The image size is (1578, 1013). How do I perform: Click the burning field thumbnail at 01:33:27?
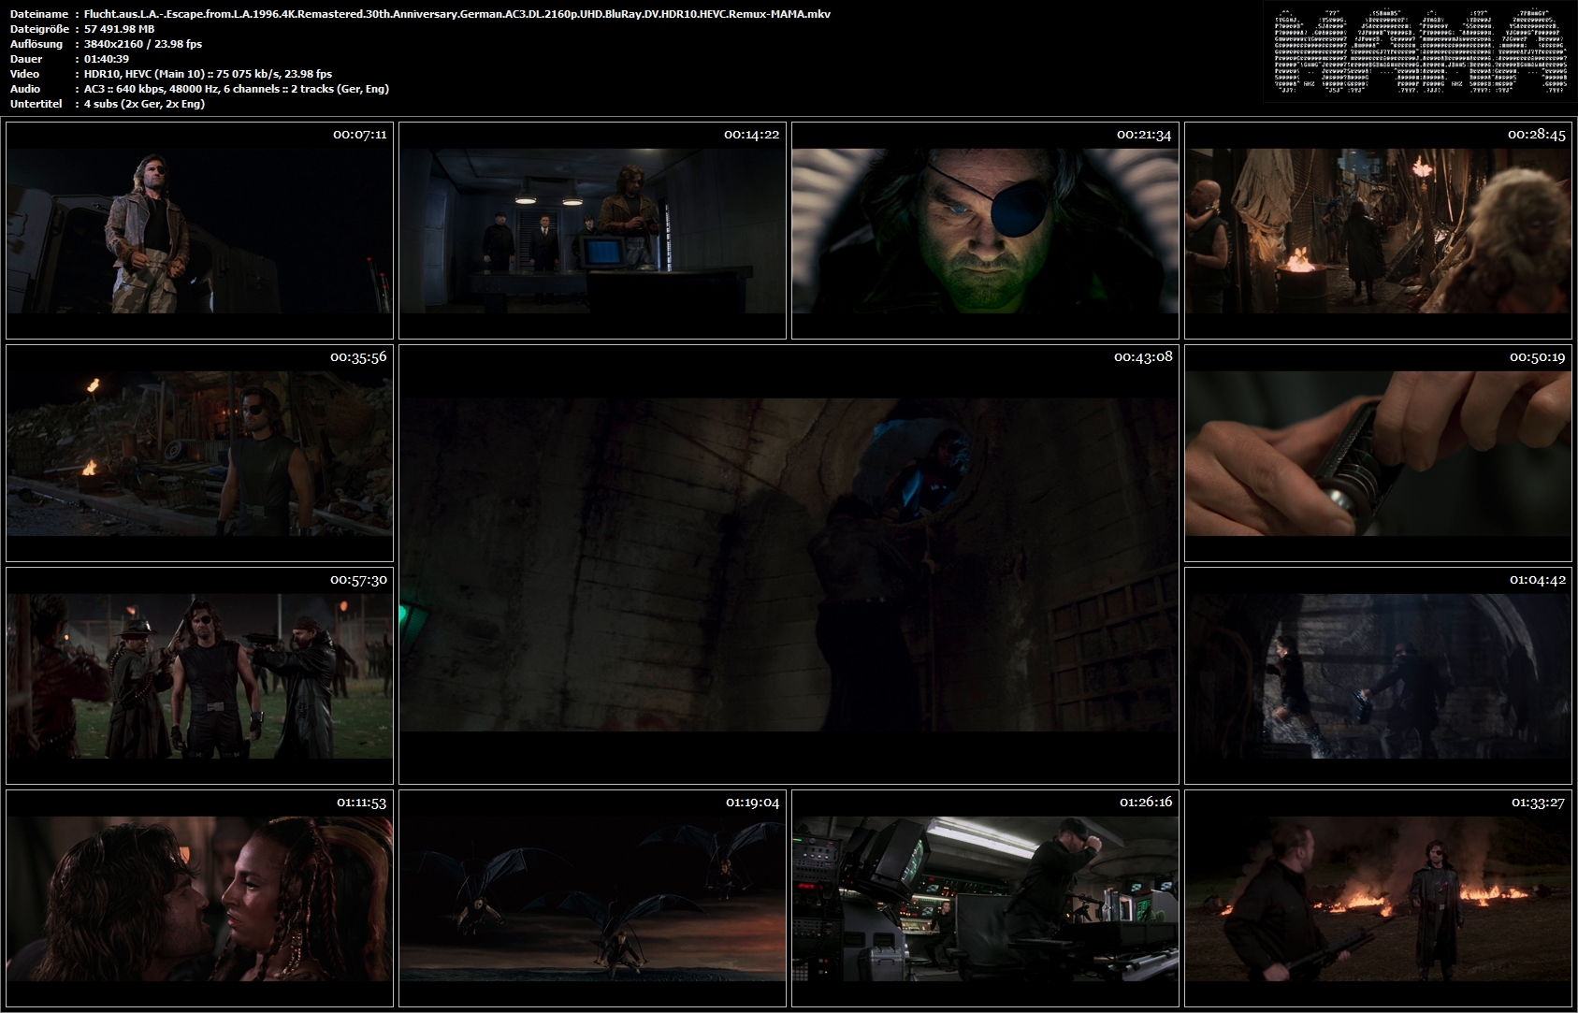tap(1378, 898)
